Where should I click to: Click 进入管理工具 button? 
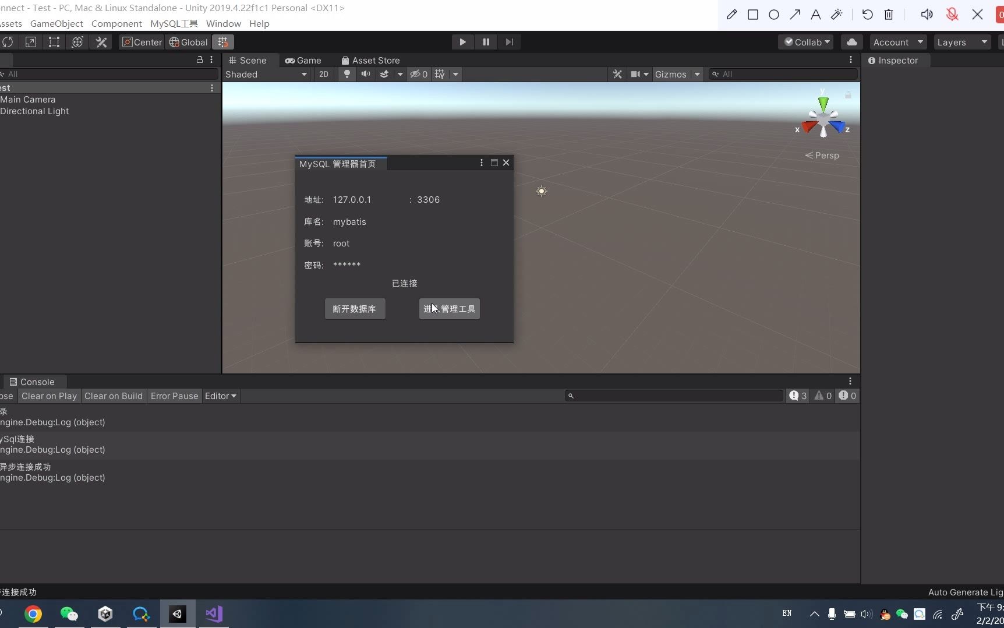(x=450, y=309)
